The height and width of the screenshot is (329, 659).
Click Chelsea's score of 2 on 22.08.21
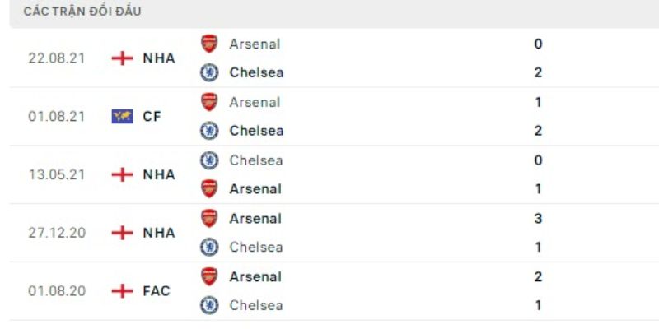(538, 72)
